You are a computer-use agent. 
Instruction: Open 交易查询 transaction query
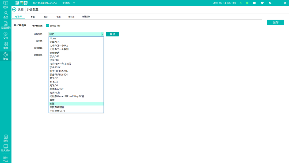(6, 26)
